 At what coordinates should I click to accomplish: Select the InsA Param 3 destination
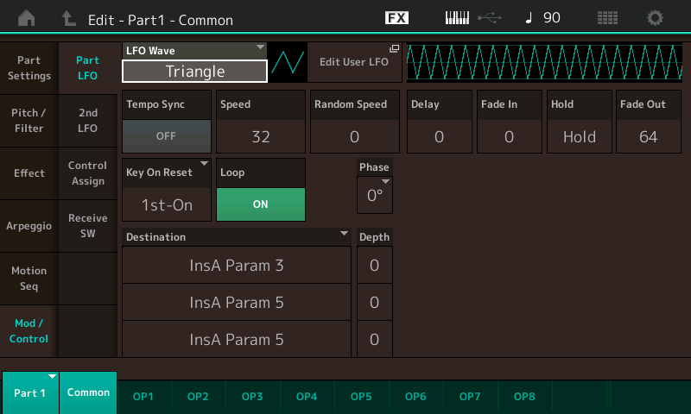tap(236, 266)
